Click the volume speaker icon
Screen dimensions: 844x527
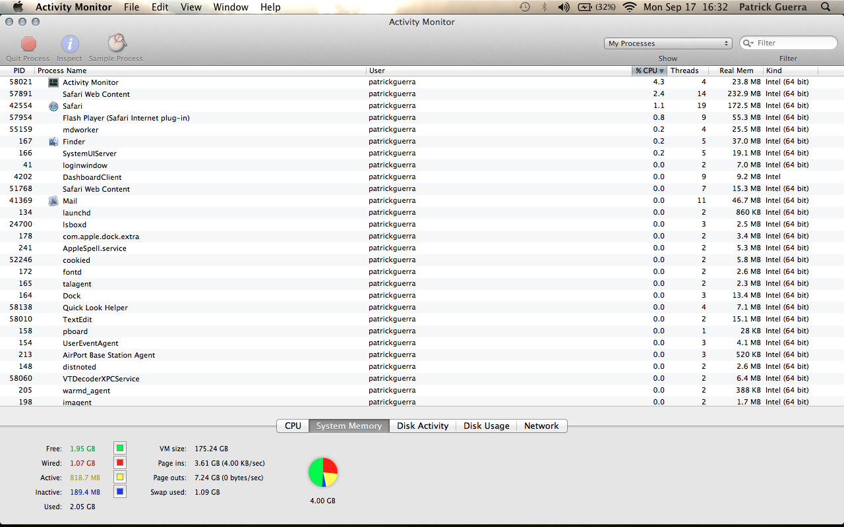(564, 7)
